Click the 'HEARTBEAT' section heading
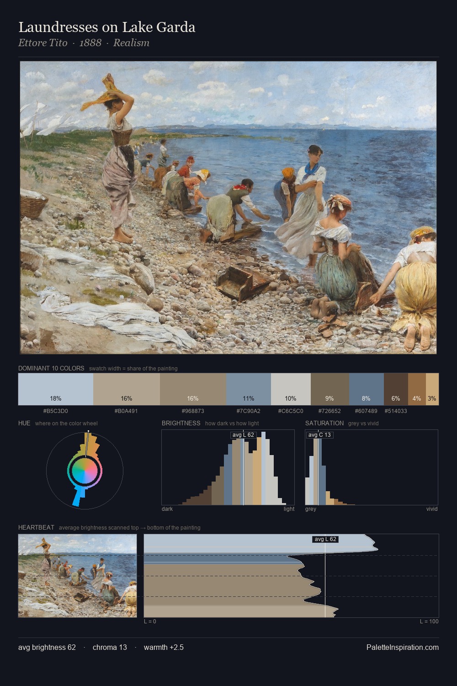The width and height of the screenshot is (457, 686). (36, 527)
